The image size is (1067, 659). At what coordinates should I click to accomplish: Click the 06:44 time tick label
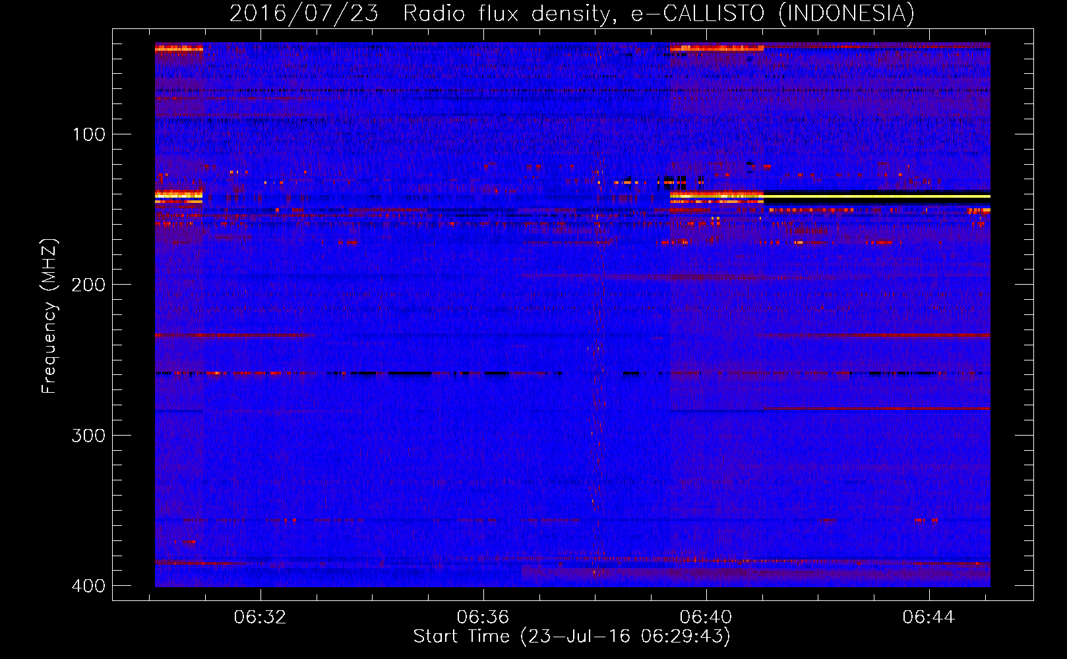[929, 617]
